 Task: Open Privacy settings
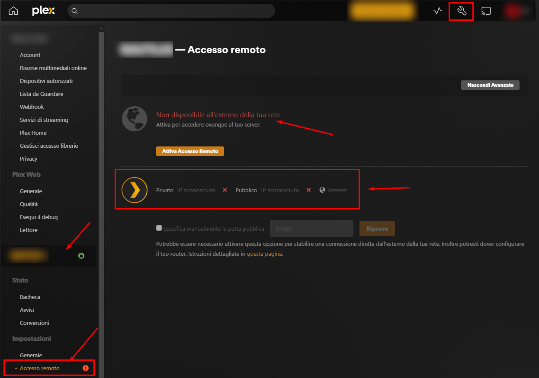pyautogui.click(x=29, y=159)
